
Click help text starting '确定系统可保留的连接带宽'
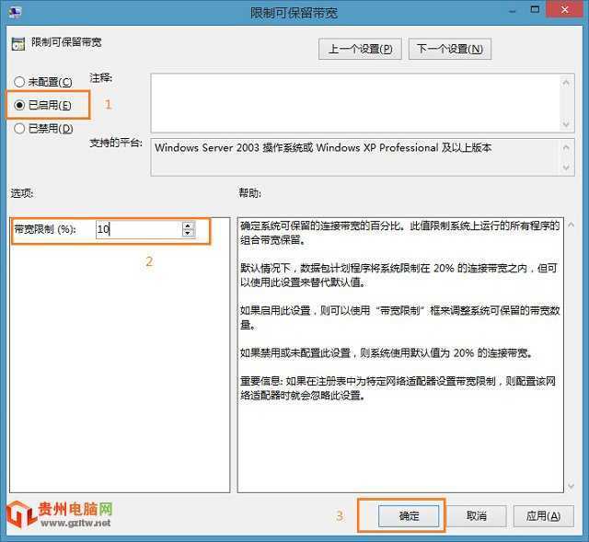400,233
